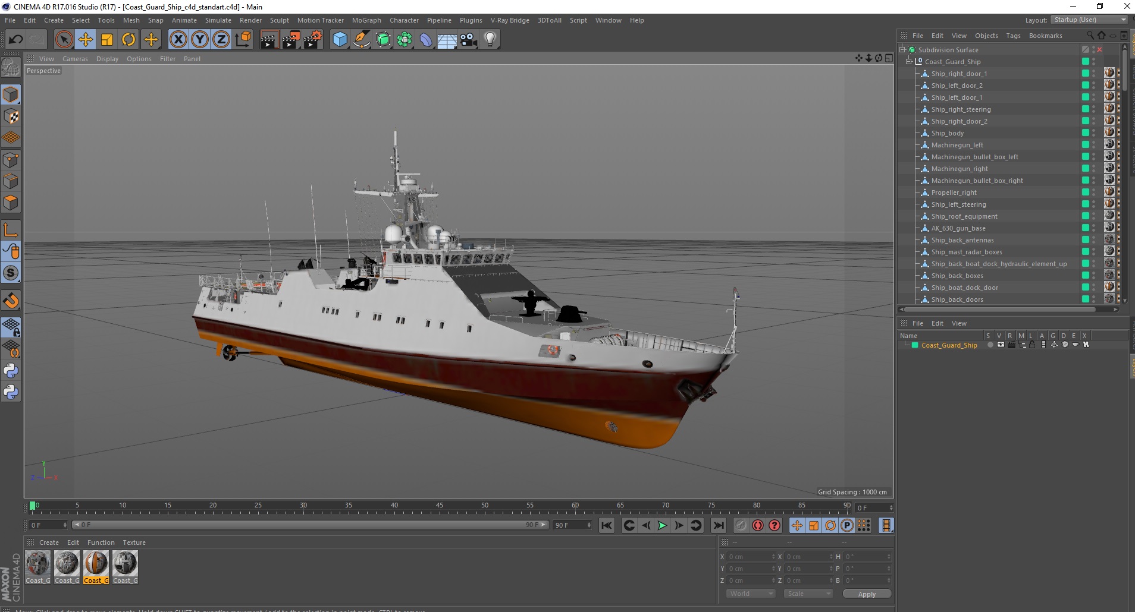
Task: Toggle the Snap S icon
Action: (x=11, y=273)
